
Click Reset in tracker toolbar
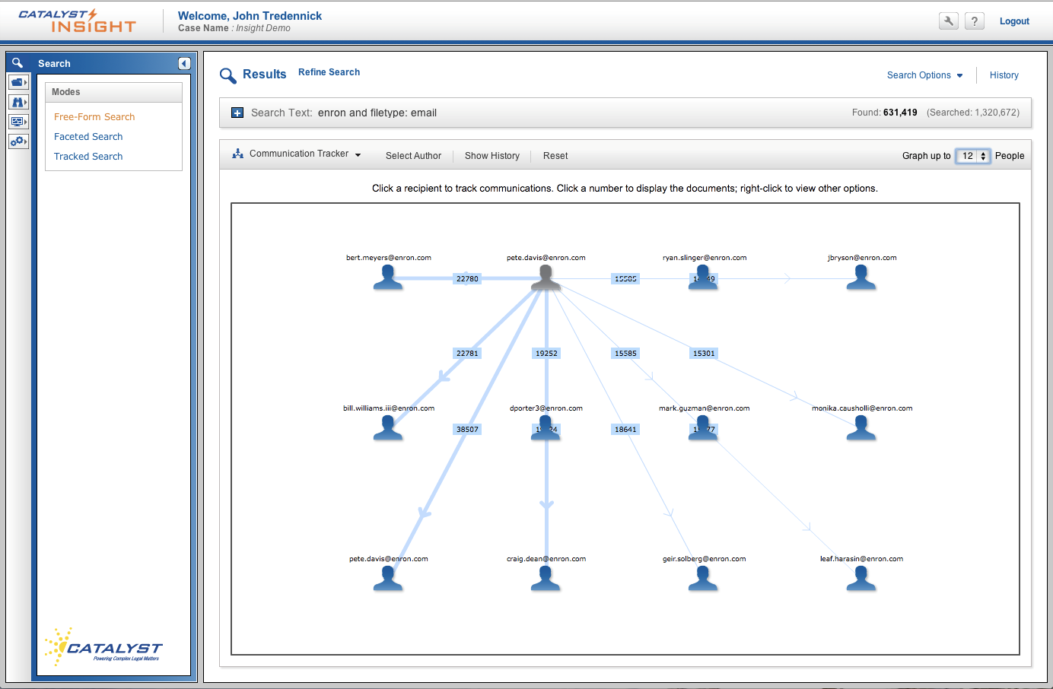(555, 156)
